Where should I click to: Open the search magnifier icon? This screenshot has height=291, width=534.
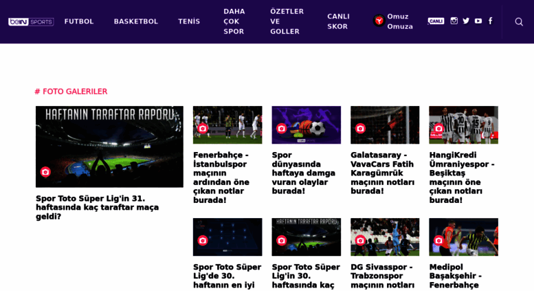pos(519,22)
